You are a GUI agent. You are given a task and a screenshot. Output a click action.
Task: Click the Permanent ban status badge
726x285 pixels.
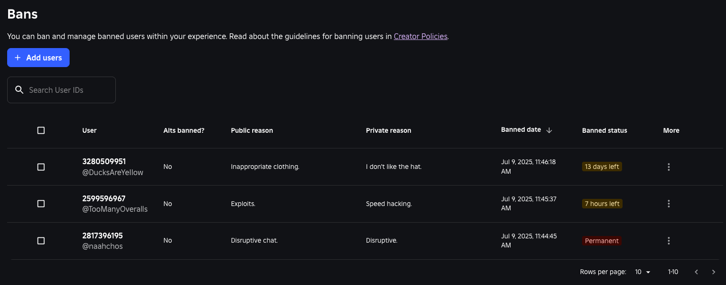click(x=602, y=241)
